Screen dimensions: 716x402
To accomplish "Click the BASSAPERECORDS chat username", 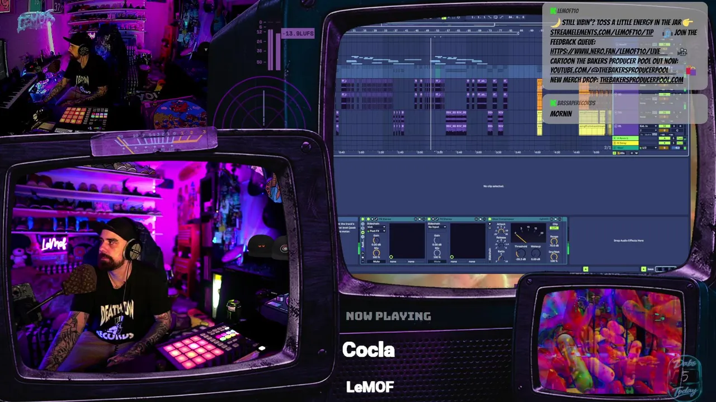I will coord(576,103).
